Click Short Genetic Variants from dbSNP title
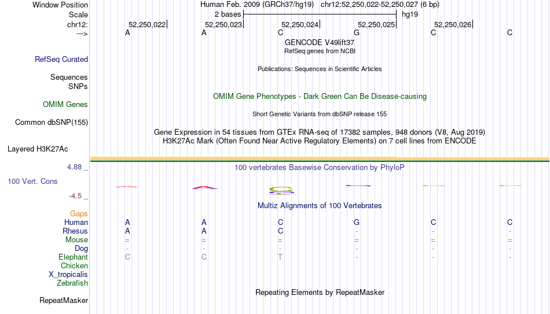Viewport: 550px width, 314px height. coord(320,114)
